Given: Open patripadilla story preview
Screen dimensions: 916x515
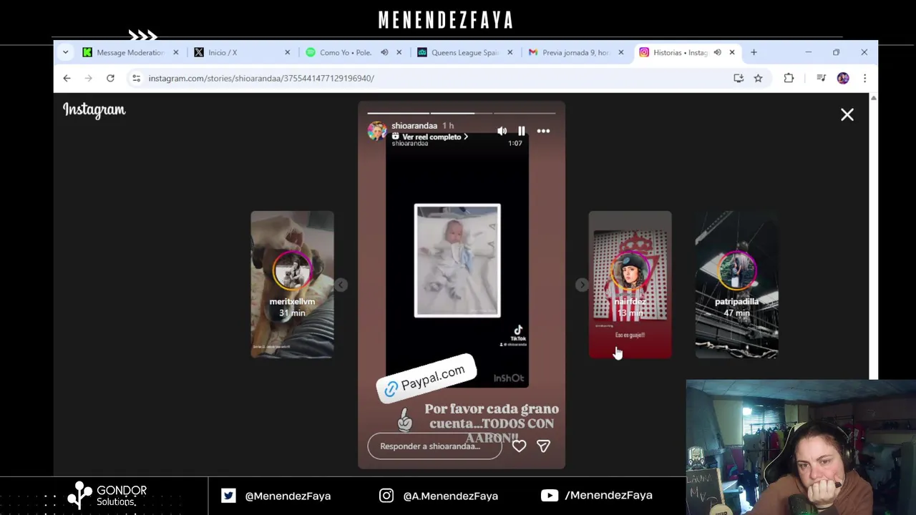Looking at the screenshot, I should [736, 284].
